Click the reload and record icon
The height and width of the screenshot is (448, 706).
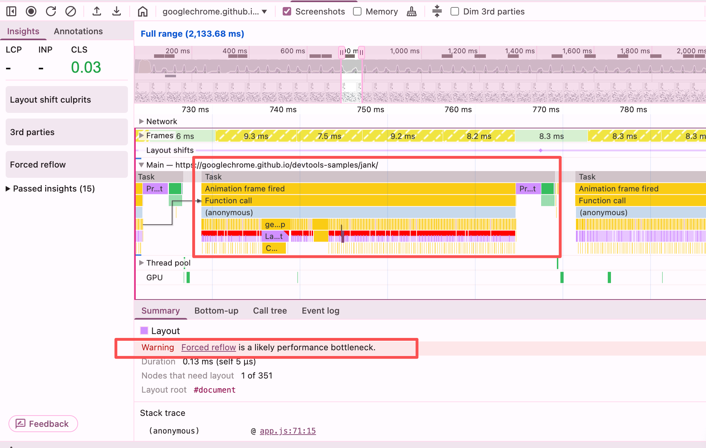click(51, 12)
